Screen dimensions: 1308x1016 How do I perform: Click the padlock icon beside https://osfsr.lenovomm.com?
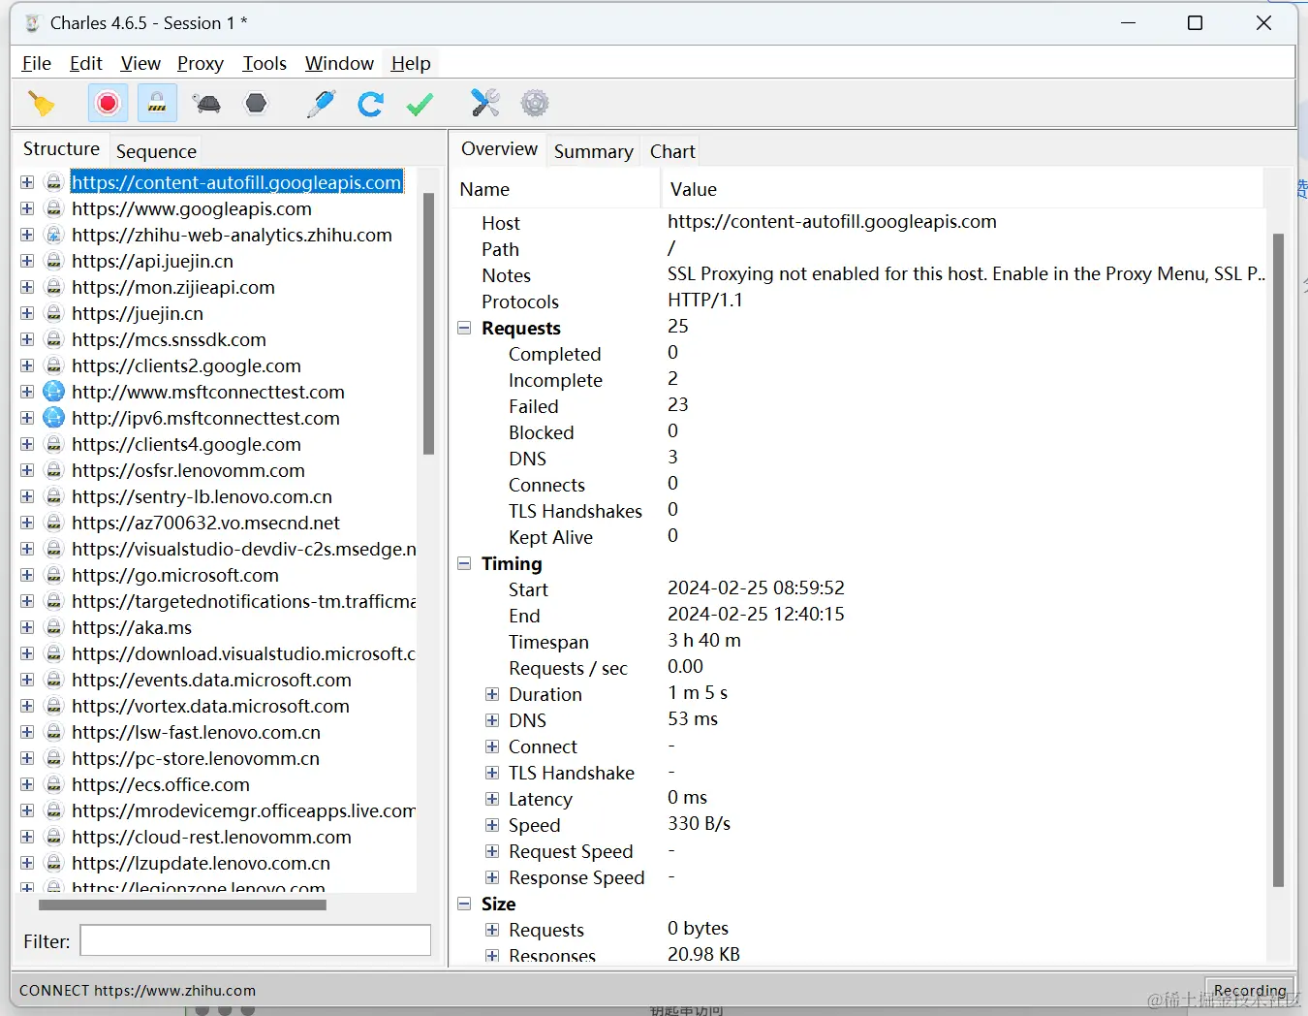(x=54, y=470)
